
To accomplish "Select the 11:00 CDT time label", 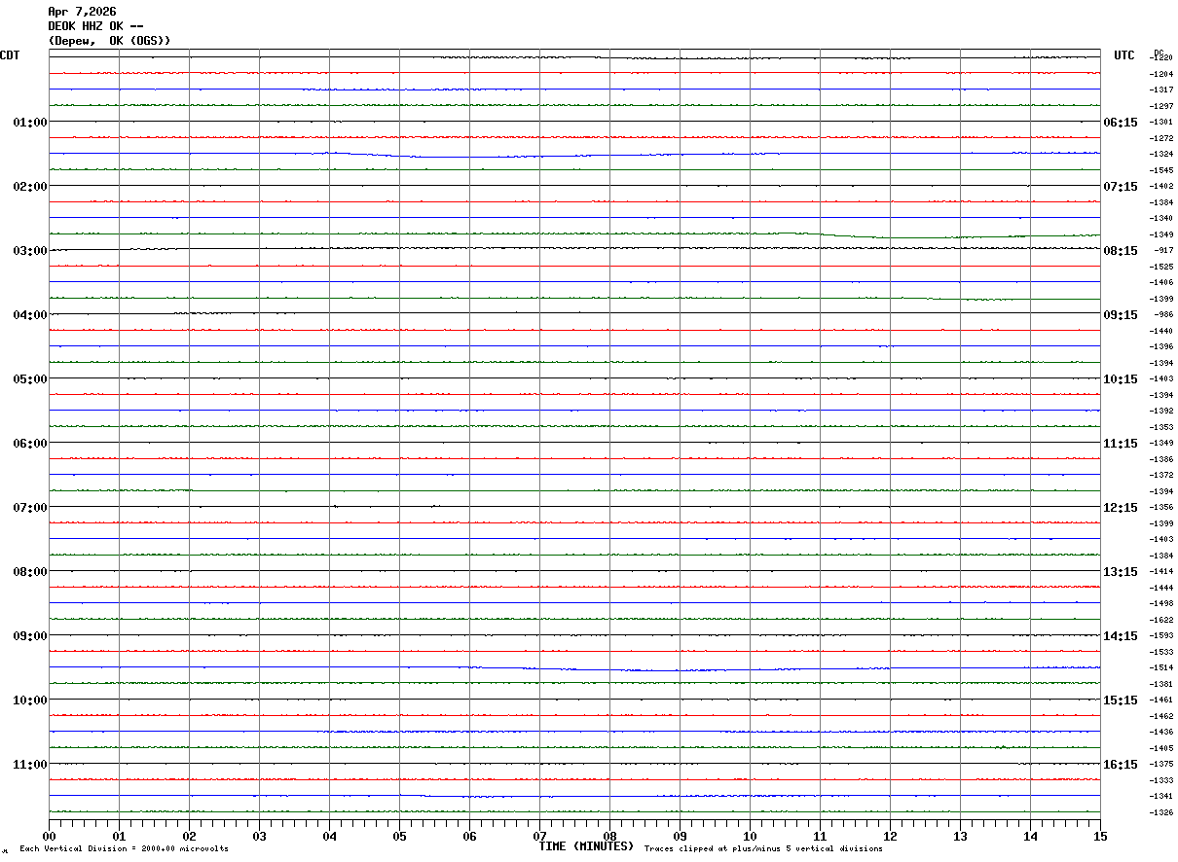I will 30,765.
